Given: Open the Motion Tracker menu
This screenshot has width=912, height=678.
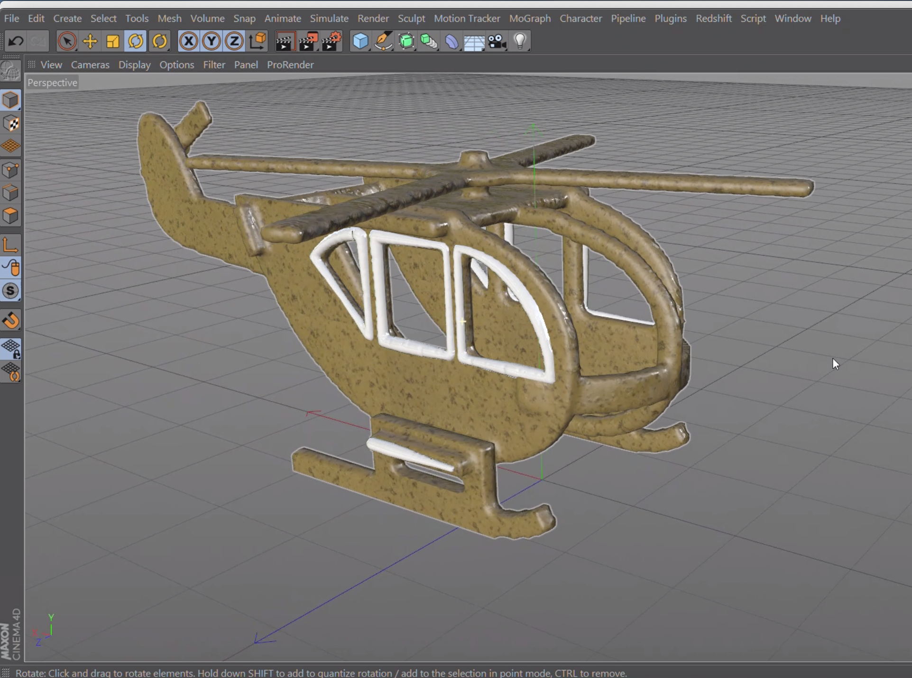Looking at the screenshot, I should 467,18.
